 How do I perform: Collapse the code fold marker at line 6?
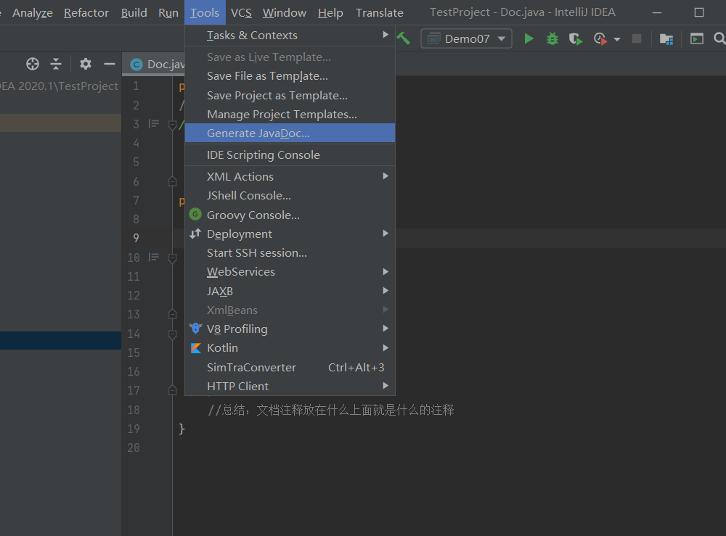[172, 181]
